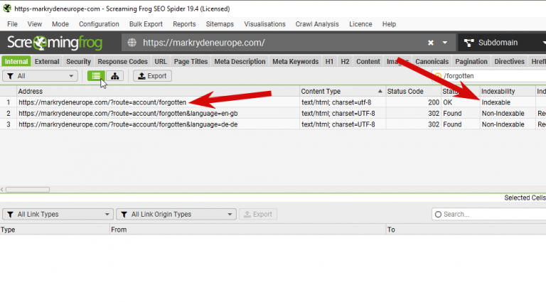546x302 pixels.
Task: Open the File menu
Action: [x=12, y=24]
